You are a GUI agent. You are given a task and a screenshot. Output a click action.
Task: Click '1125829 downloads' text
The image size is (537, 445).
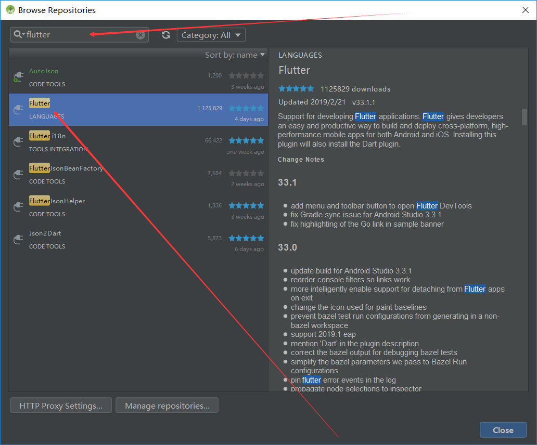tap(355, 89)
